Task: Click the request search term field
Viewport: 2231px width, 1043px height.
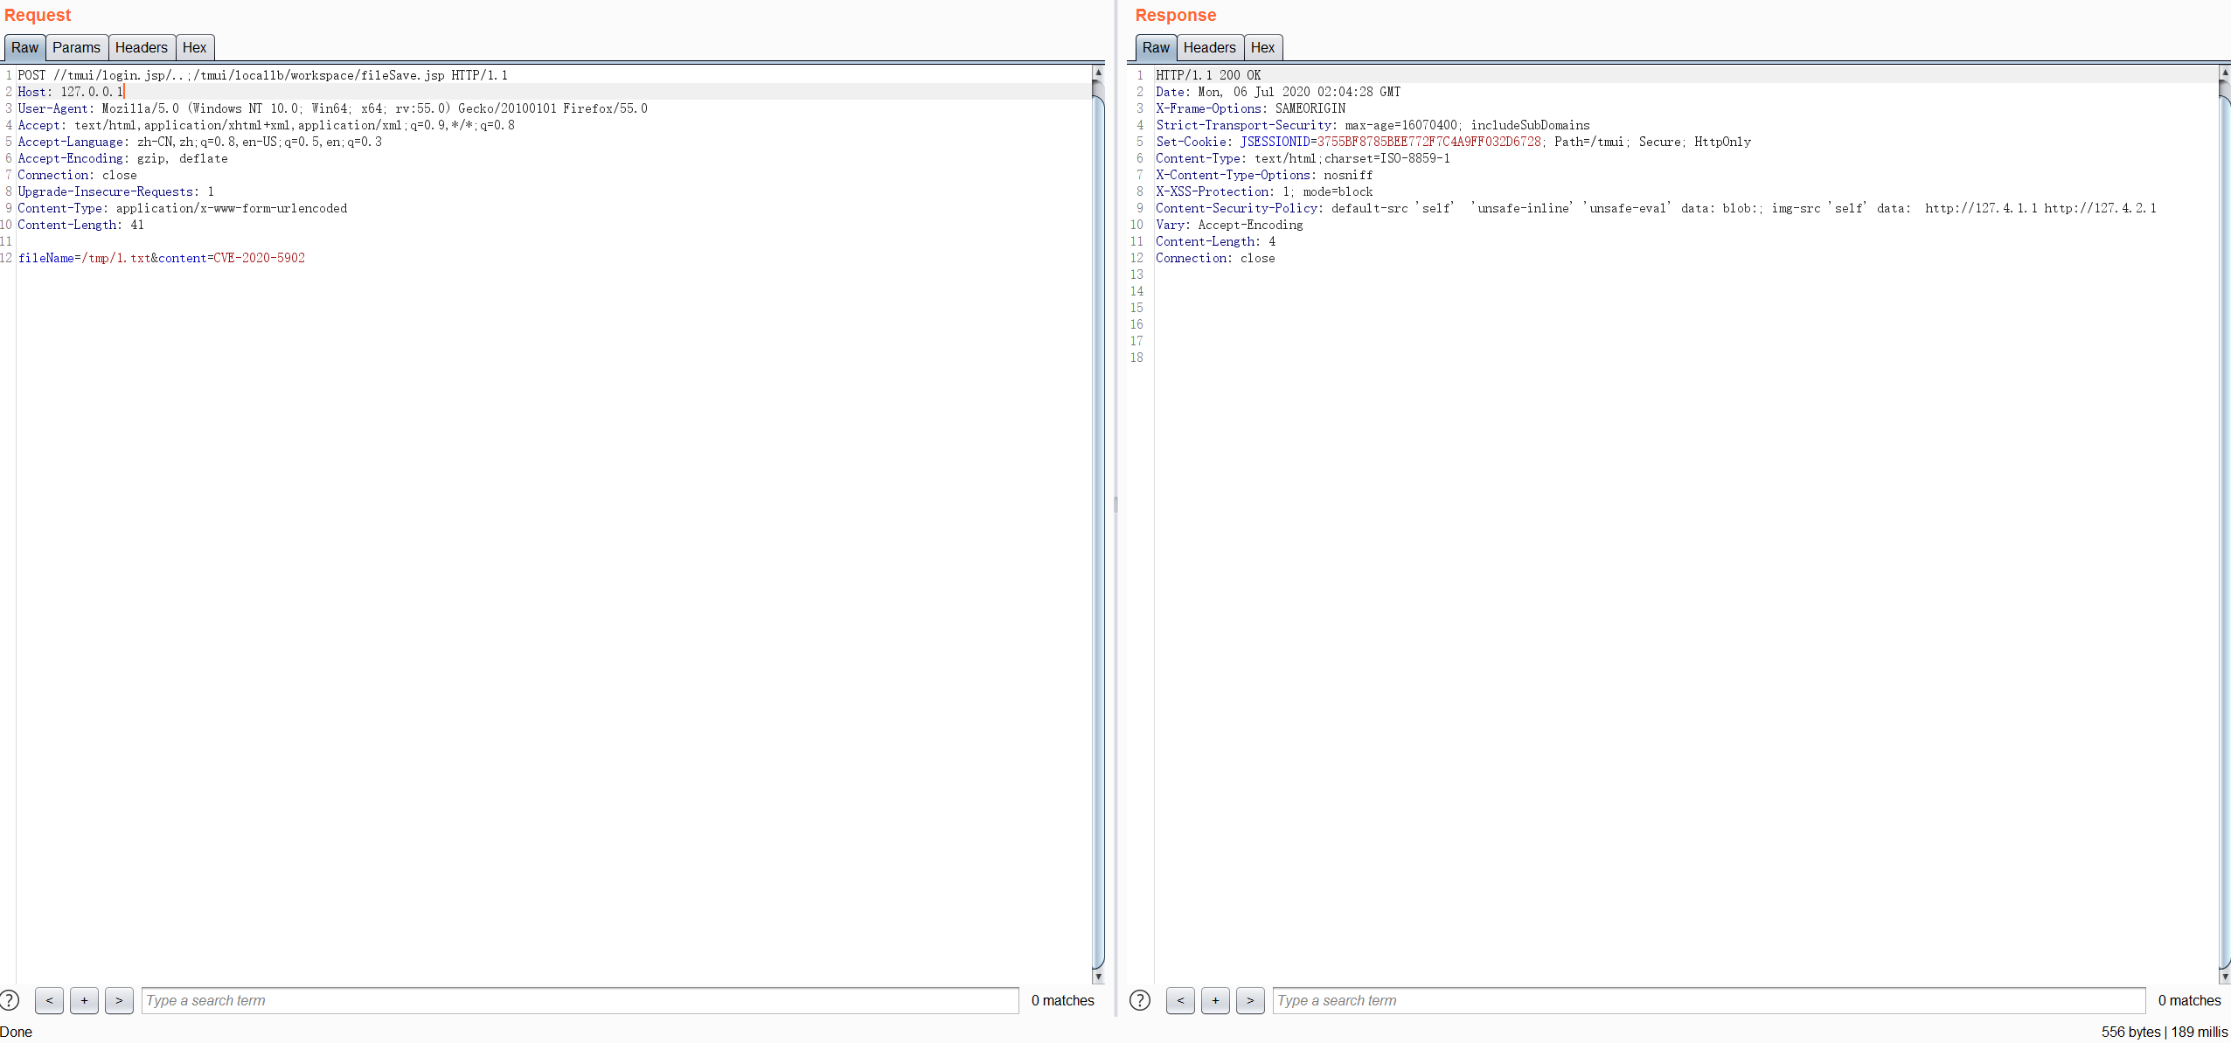Action: (580, 1000)
